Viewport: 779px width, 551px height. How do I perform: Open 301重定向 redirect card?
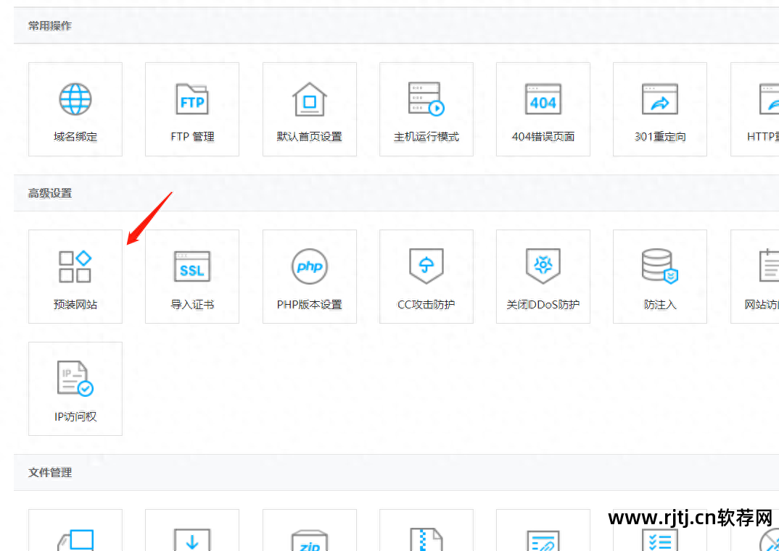(x=660, y=109)
